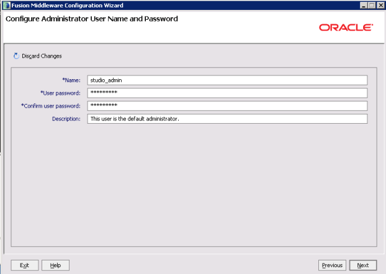Minimize the Configuration Wizard window
This screenshot has height=274, width=386.
(x=364, y=5)
